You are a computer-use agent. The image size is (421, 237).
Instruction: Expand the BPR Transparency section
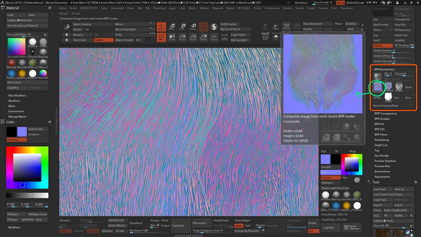click(x=386, y=113)
